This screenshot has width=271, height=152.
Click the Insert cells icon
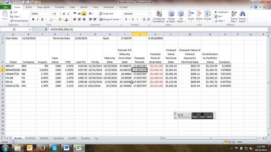191,14
